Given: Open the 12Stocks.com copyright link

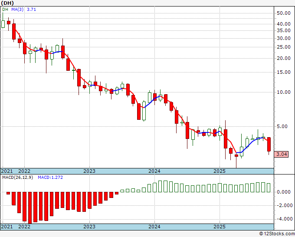Looking at the screenshot, I should pyautogui.click(x=277, y=234).
